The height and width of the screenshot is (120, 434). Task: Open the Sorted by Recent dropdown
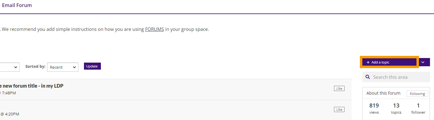[63, 67]
